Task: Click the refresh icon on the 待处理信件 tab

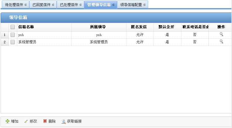Action: pos(26,5)
